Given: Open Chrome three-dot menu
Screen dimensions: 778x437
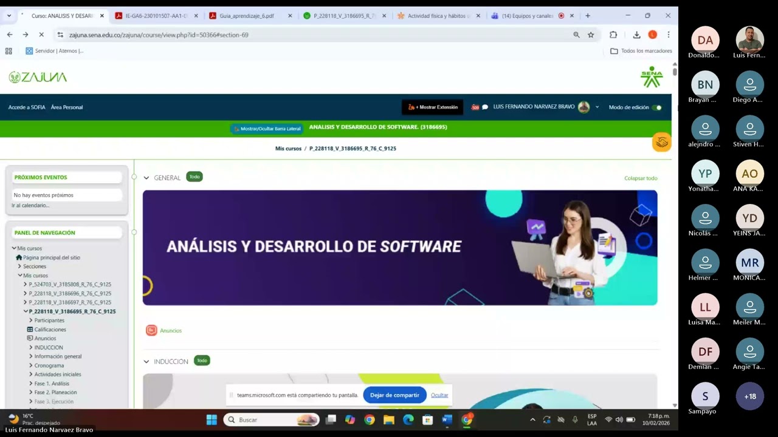Looking at the screenshot, I should pyautogui.click(x=668, y=35).
